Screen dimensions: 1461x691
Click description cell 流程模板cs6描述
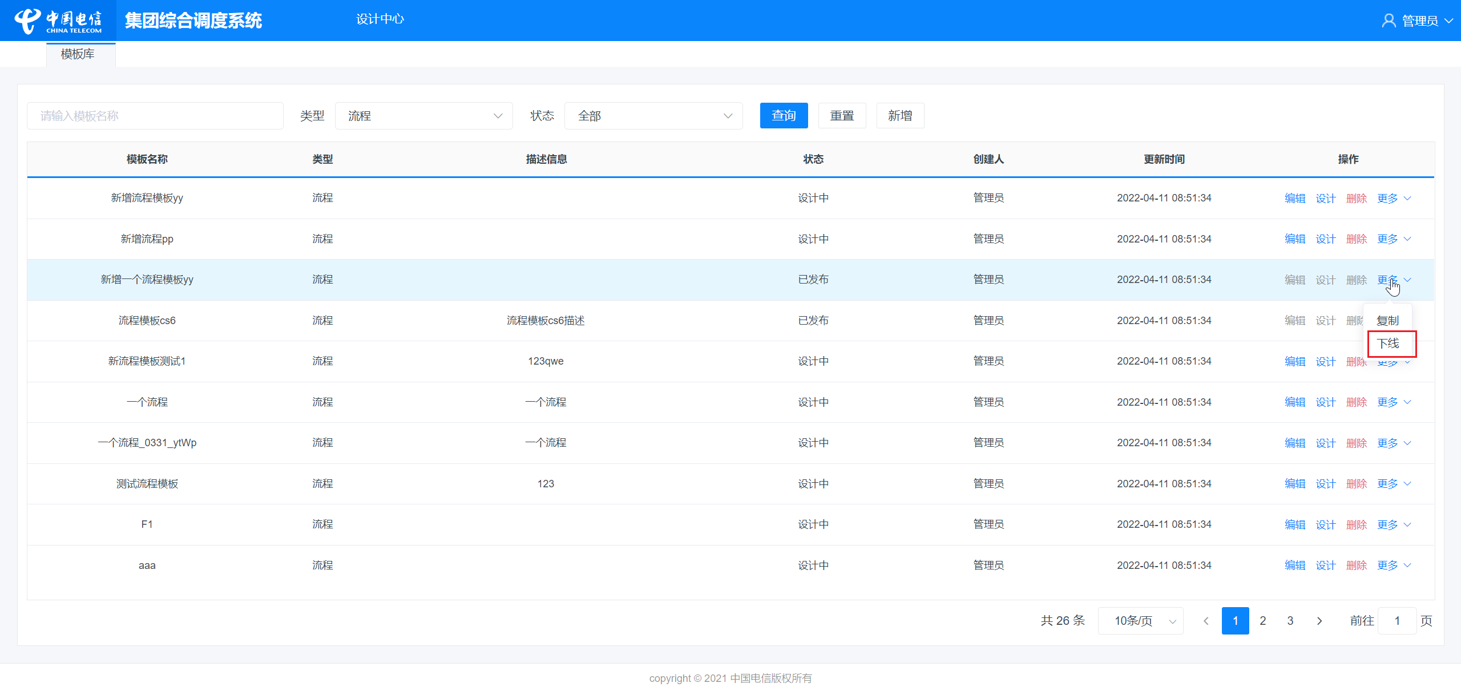coord(546,321)
